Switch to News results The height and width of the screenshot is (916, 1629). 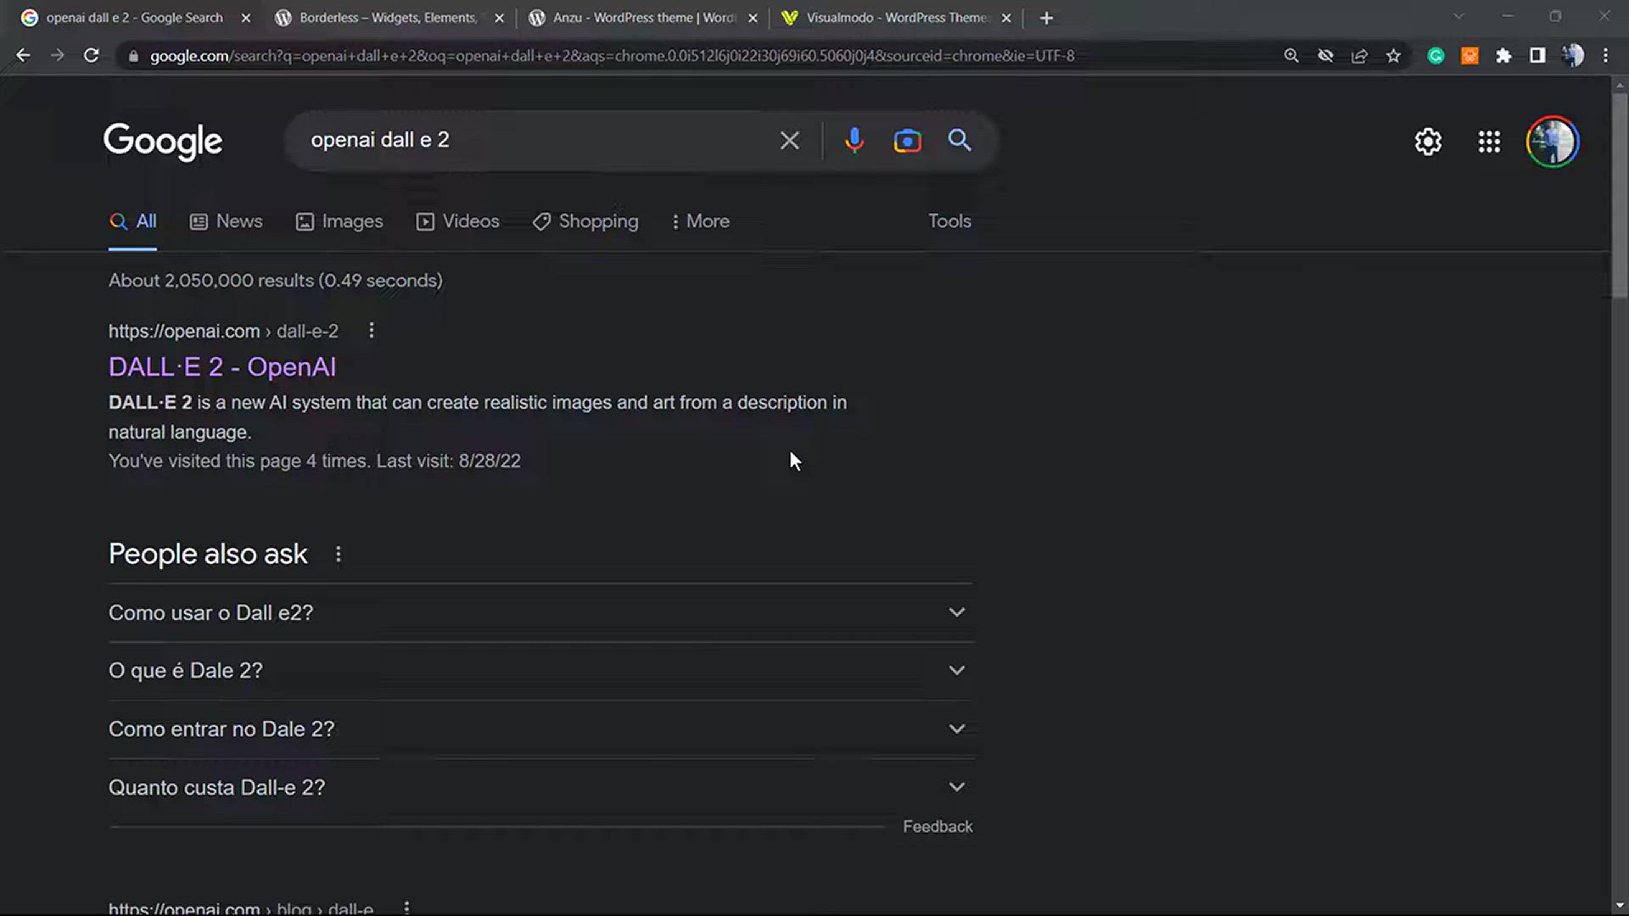pyautogui.click(x=226, y=221)
